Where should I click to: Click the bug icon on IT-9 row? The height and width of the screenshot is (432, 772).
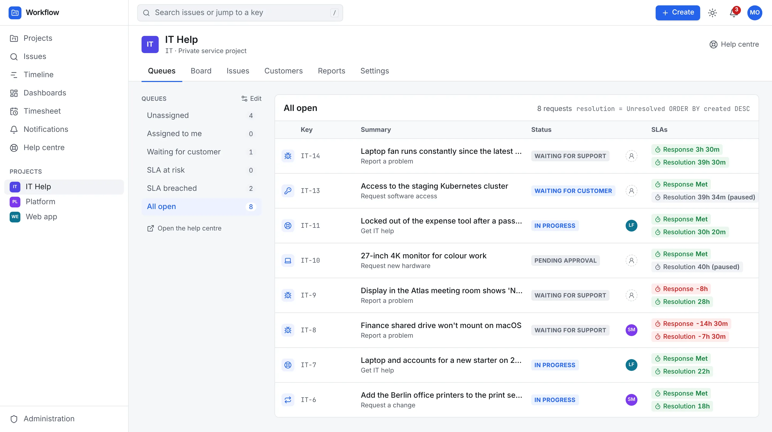(x=288, y=295)
